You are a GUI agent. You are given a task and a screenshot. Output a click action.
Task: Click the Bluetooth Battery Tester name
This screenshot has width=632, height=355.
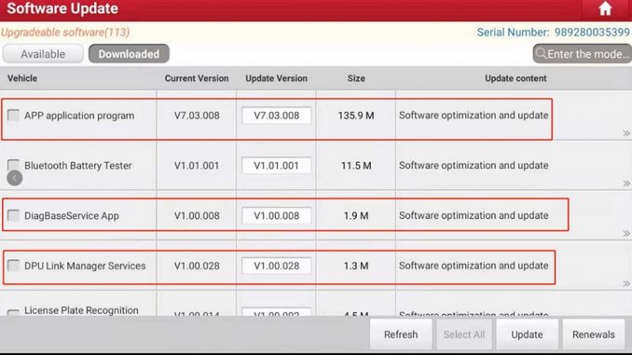77,166
